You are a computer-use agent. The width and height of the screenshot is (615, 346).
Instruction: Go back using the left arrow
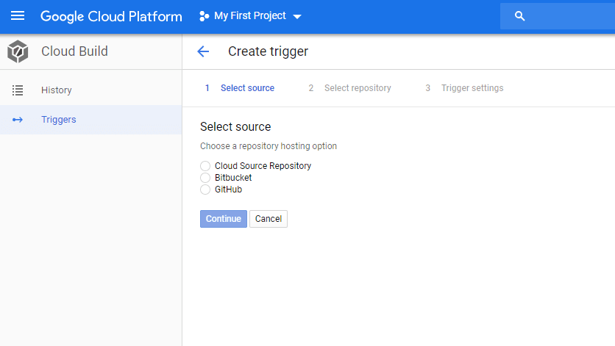(x=203, y=51)
